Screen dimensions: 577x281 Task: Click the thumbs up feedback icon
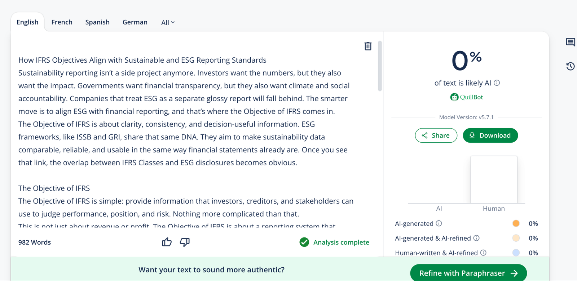point(167,242)
